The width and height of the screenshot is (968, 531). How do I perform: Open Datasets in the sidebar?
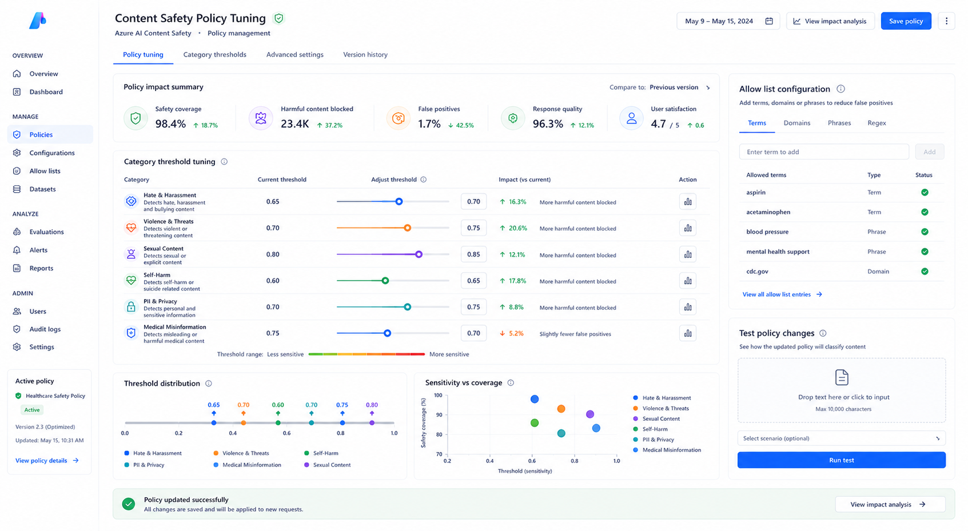pyautogui.click(x=42, y=189)
